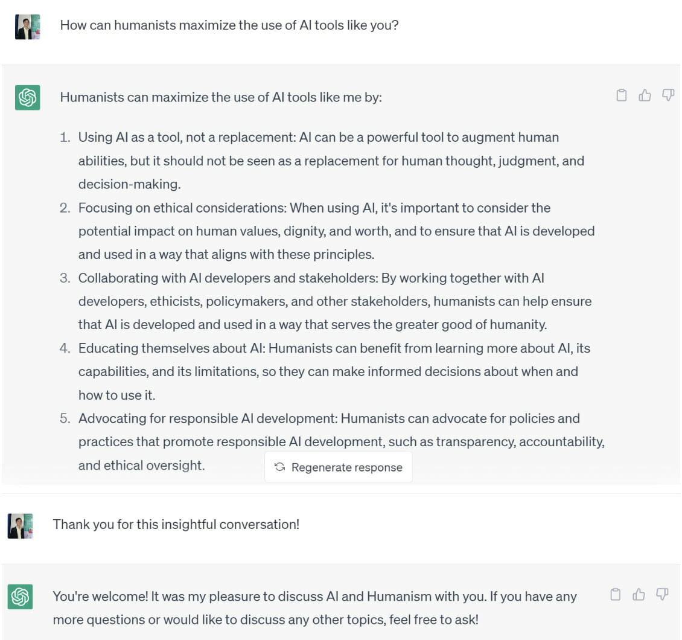This screenshot has width=682, height=640.
Task: Click the ChatGPT logo beside "You're welcome!"
Action: pos(20,597)
